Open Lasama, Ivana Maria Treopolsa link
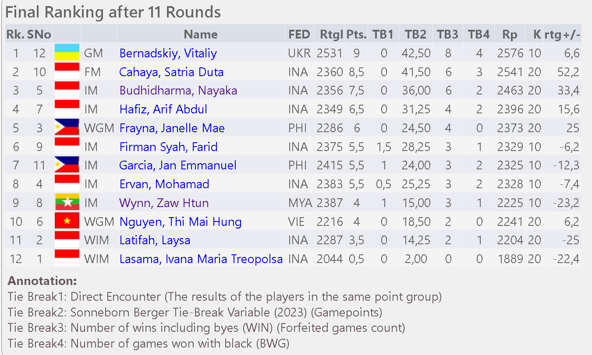 click(x=201, y=259)
